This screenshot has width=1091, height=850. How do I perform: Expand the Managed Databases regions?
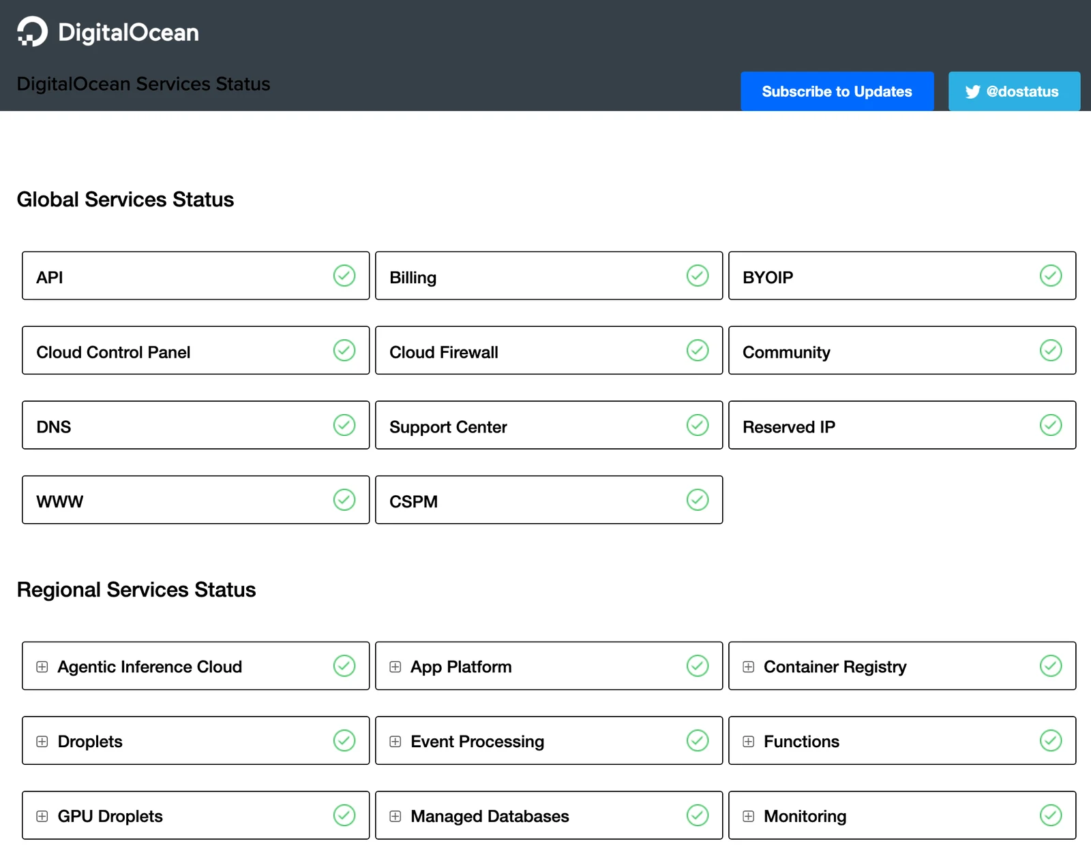coord(395,816)
